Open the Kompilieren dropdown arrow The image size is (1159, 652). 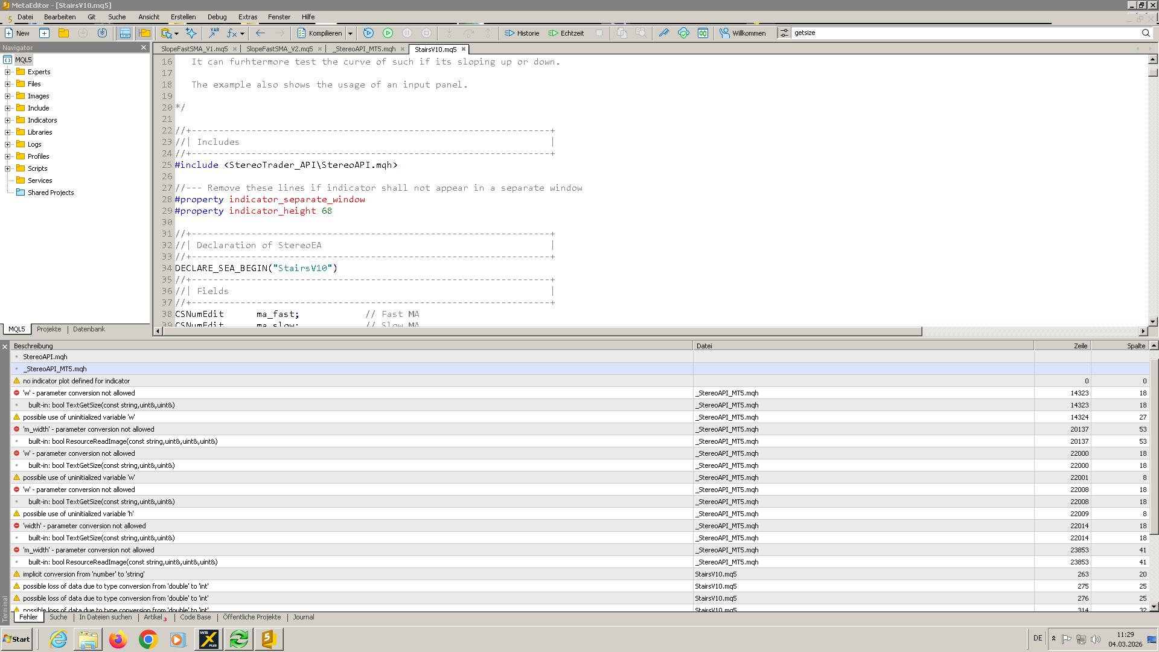(x=350, y=33)
